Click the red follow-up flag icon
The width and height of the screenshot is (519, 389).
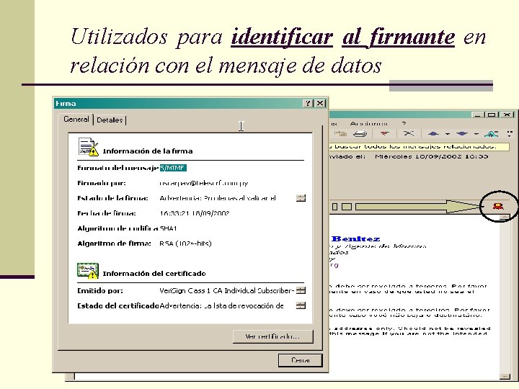384,134
